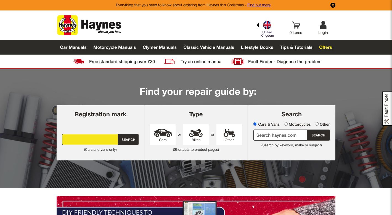This screenshot has height=215, width=392.
Task: Open 'Try an online manual' link
Action: pyautogui.click(x=202, y=61)
